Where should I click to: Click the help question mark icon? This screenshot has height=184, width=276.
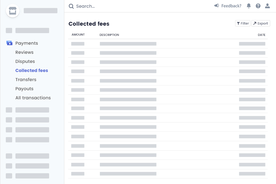click(x=258, y=6)
